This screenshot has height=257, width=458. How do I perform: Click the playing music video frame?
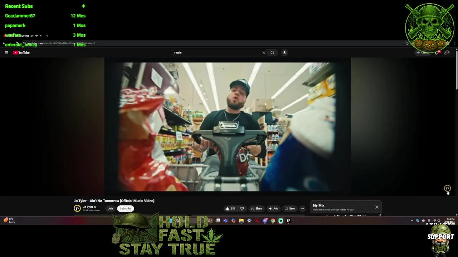click(x=228, y=127)
